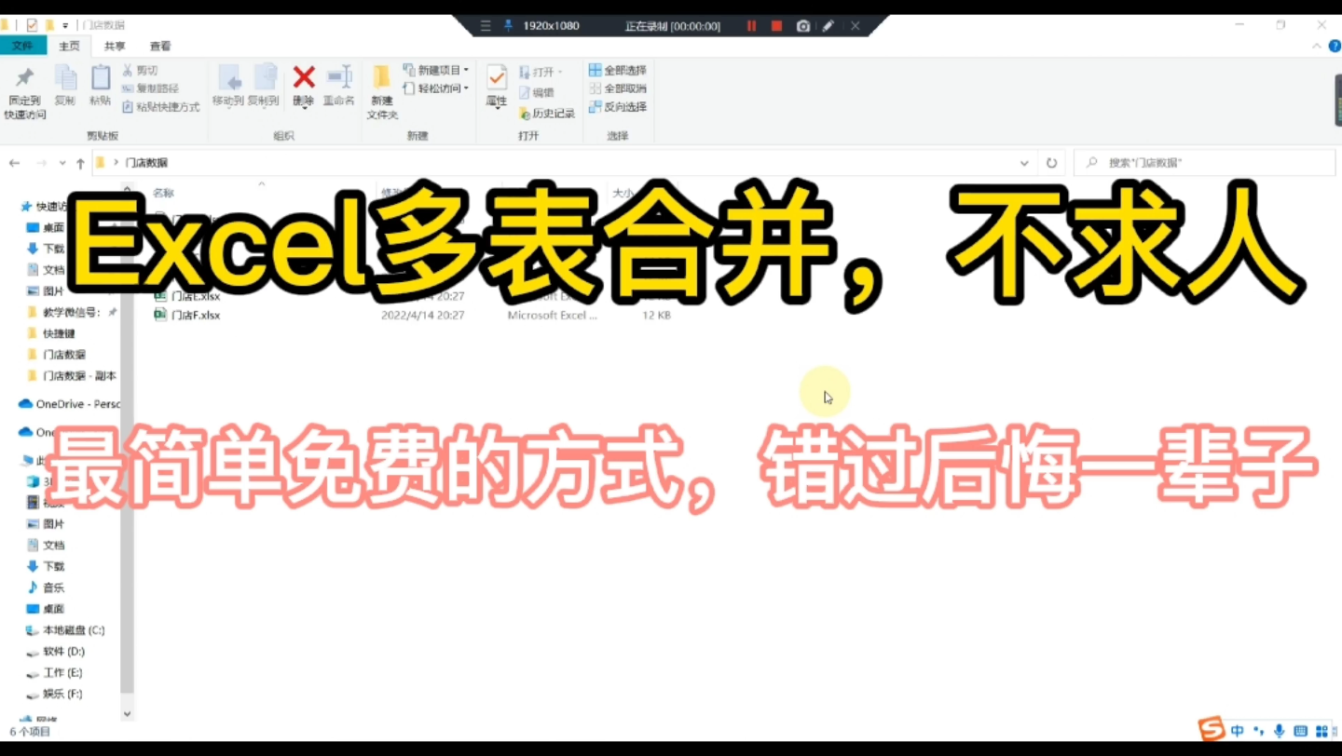Click the 6 个项目 status bar text
The width and height of the screenshot is (1342, 756).
click(x=29, y=732)
